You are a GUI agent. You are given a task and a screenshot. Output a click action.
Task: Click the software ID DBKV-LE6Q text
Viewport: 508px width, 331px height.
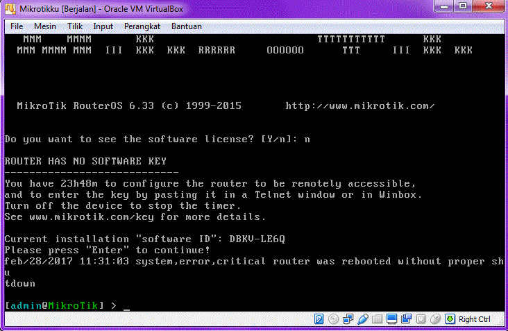(257, 239)
